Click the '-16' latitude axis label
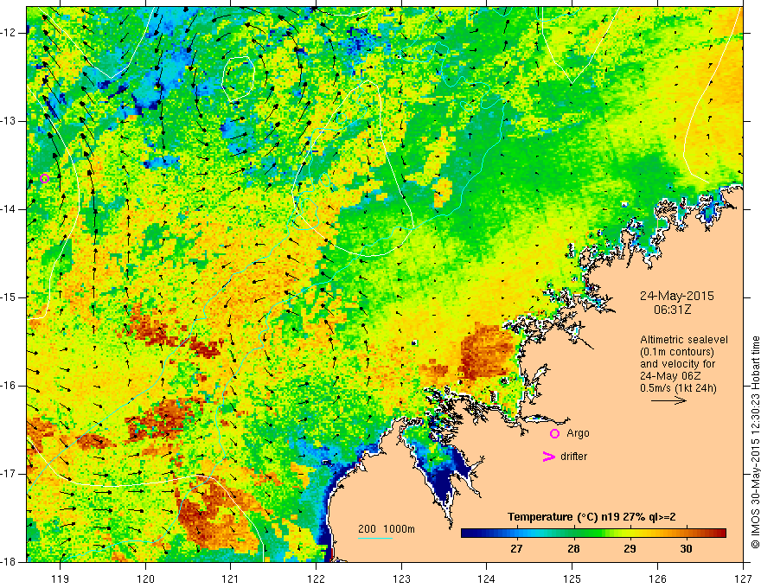 pos(9,386)
